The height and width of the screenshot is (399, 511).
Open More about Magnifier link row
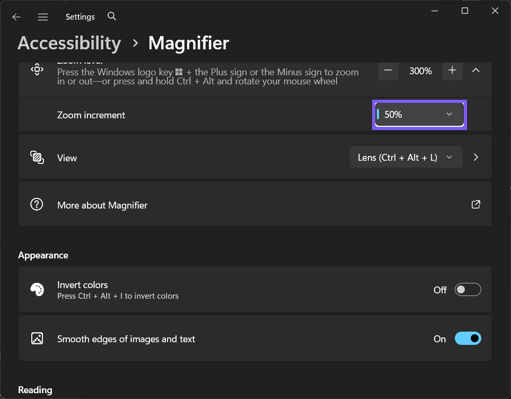point(255,204)
